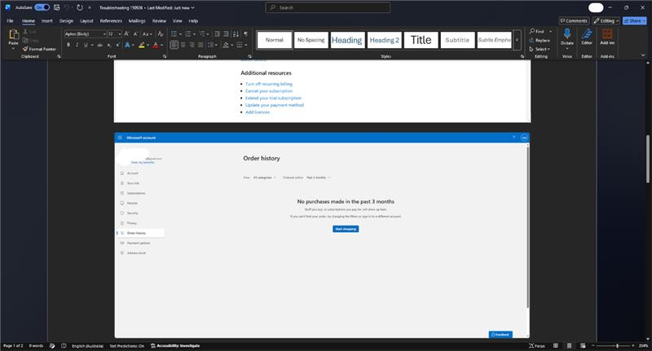Switch to the Review tab

click(159, 21)
